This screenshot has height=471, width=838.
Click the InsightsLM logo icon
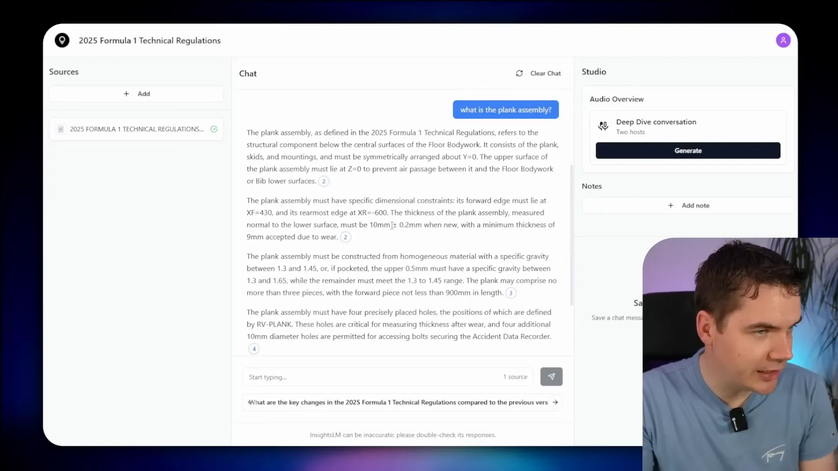62,40
